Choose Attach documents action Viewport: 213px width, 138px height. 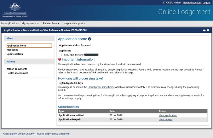click(17, 69)
